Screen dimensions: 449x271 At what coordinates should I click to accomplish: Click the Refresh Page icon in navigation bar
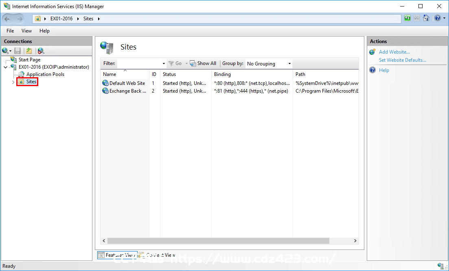coord(407,18)
